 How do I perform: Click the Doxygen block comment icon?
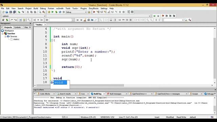pyautogui.click(x=12, y=20)
